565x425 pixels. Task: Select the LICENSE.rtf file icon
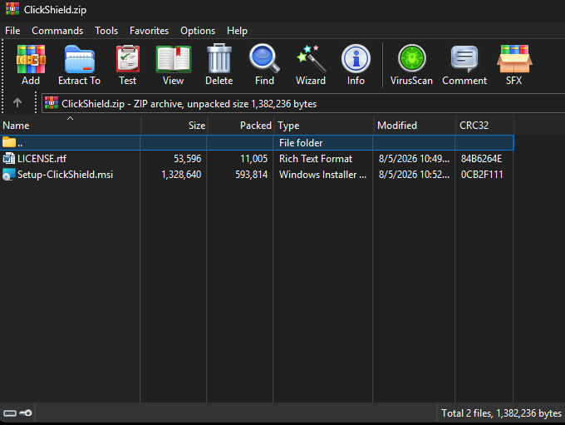coord(8,158)
